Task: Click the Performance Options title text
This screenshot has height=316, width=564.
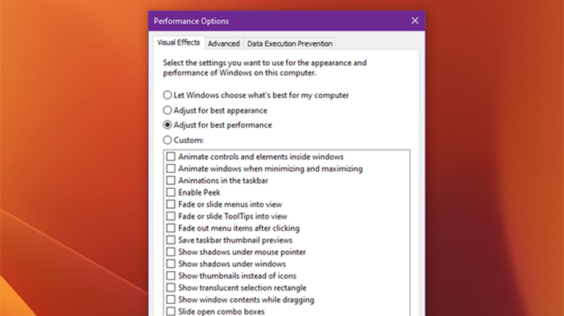Action: 192,21
